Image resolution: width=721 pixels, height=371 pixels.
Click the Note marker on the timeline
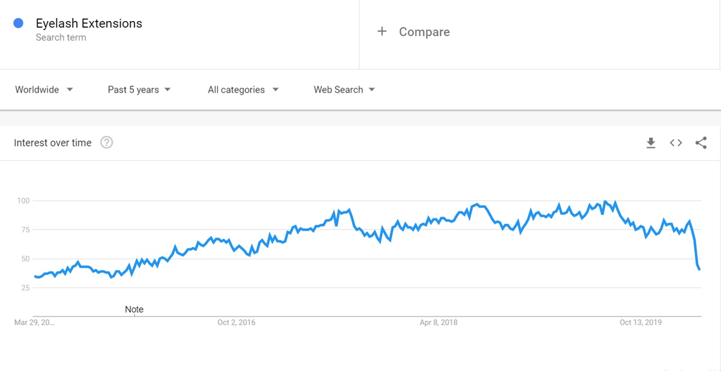pyautogui.click(x=134, y=310)
